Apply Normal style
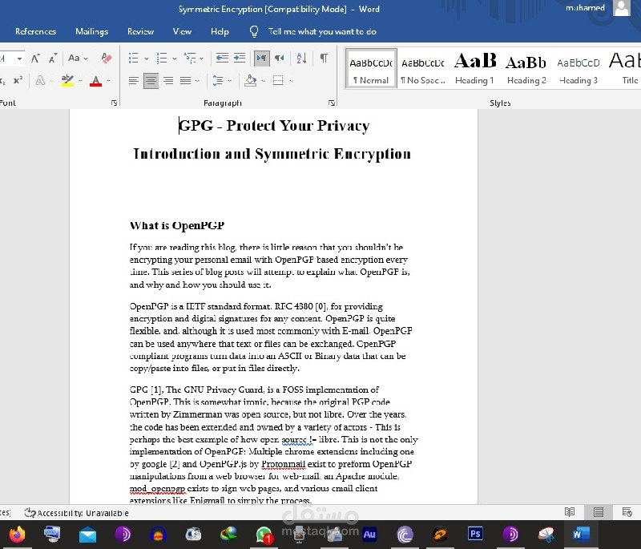Viewport: 641px width, 549px height. click(x=371, y=68)
